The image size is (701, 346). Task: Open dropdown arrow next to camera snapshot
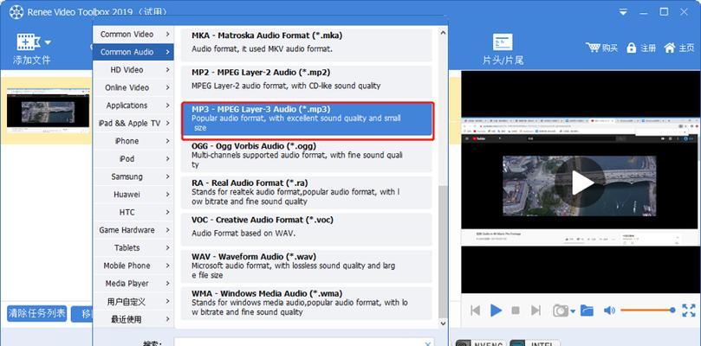coord(573,311)
